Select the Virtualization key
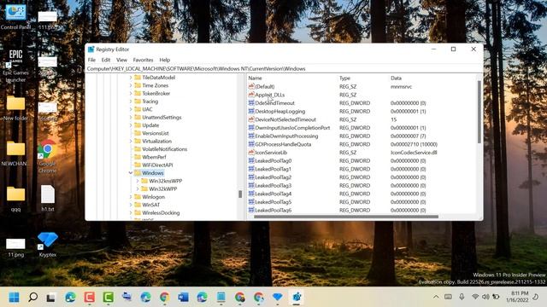Screen dimensions: 547x307 click(x=156, y=142)
